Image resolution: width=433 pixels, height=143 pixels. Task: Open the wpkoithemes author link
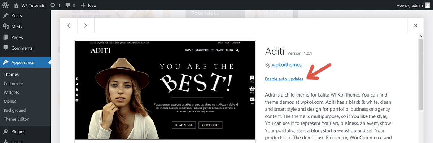click(x=287, y=65)
